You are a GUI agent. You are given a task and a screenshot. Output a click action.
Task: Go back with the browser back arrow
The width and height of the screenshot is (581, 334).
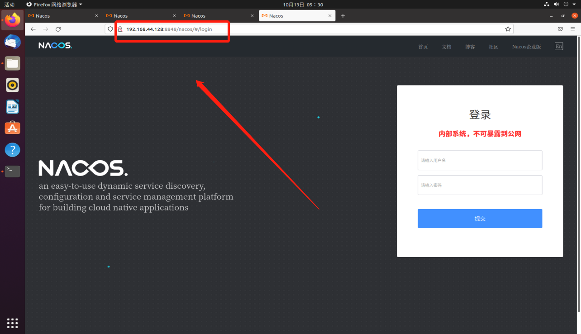pos(33,29)
